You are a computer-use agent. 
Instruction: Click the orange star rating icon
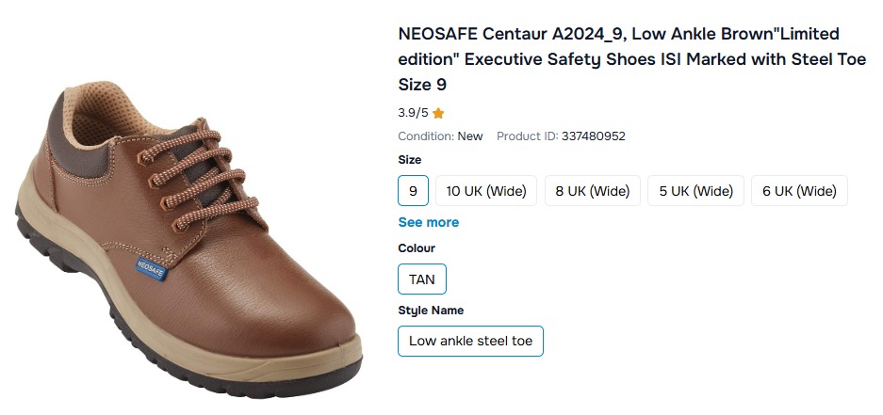(438, 113)
